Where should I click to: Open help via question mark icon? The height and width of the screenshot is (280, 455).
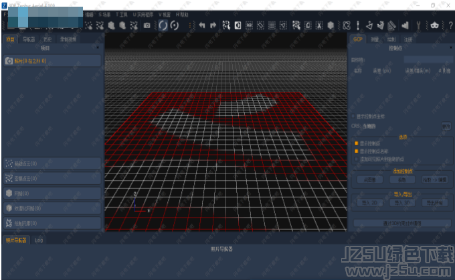450,25
